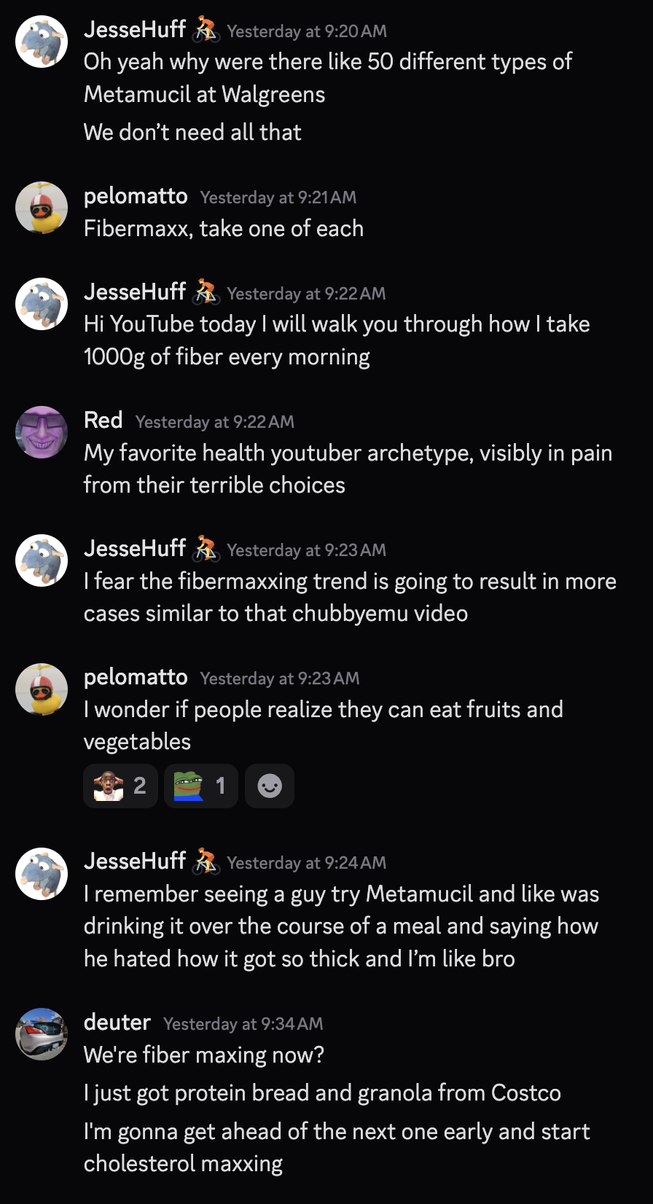Click the add reaction smiley button
Image resolution: width=653 pixels, height=1204 pixels.
tap(269, 786)
